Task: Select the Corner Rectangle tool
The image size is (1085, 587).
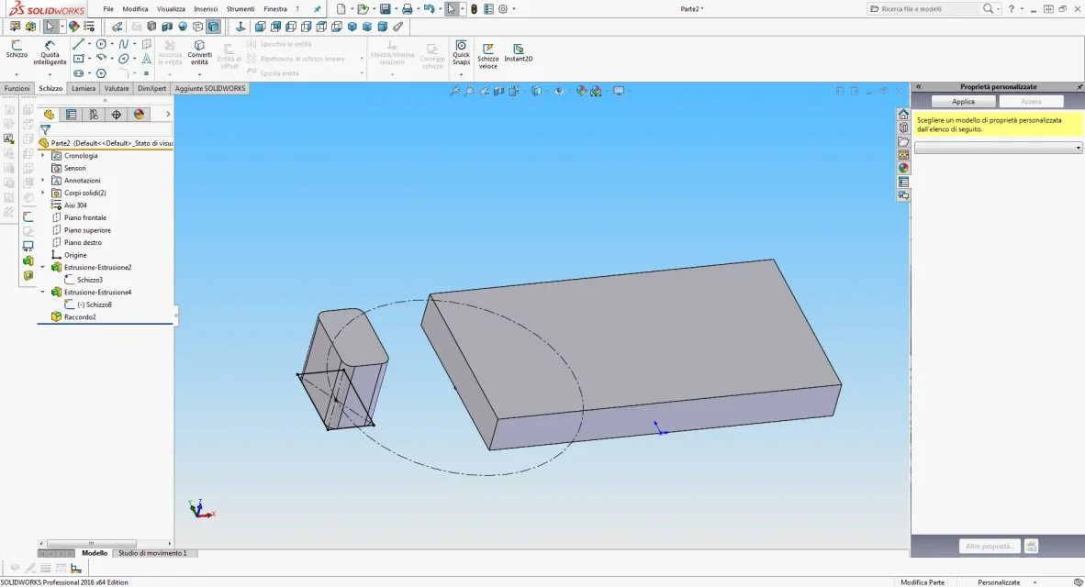Action: [x=78, y=59]
